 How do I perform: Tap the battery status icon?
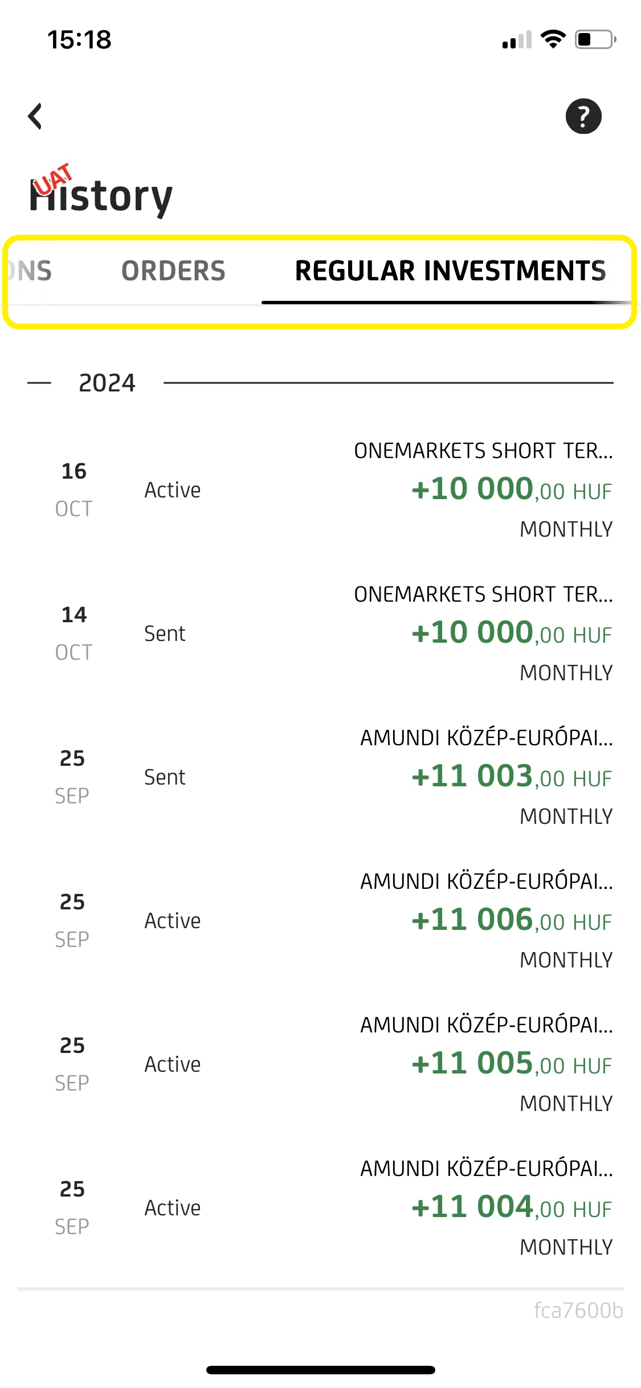(x=595, y=39)
